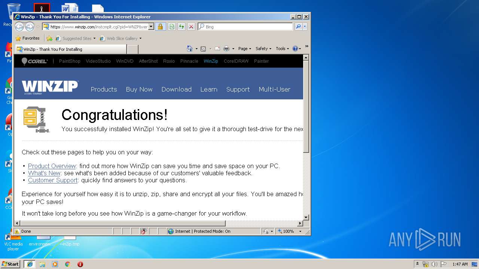Expand Suggested Sites dropdown

(94, 38)
